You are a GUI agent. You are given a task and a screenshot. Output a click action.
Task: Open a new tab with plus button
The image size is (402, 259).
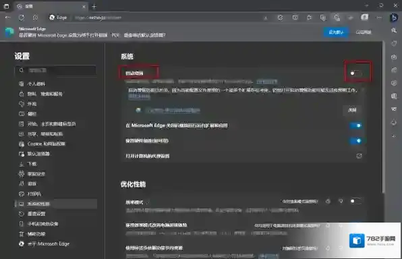pyautogui.click(x=94, y=7)
